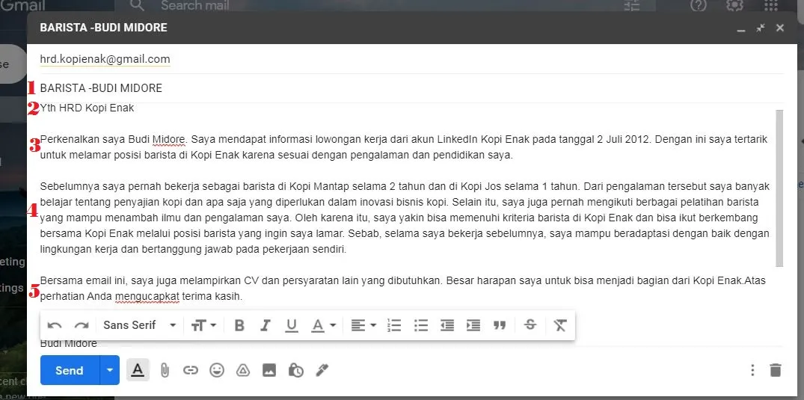Image resolution: width=804 pixels, height=400 pixels.
Task: Toggle confidential mode
Action: tap(295, 370)
